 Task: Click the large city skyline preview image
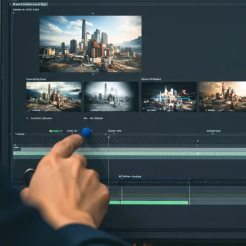click(x=90, y=44)
